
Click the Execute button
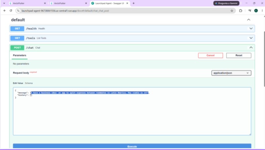pyautogui.click(x=132, y=146)
